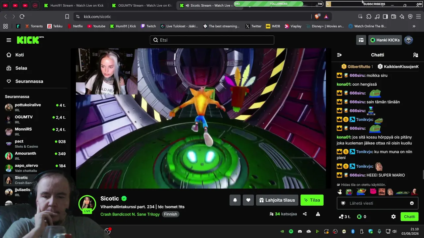The width and height of the screenshot is (424, 238).
Task: Open the browser apps grid icon in bookmarks bar
Action: tap(5, 26)
